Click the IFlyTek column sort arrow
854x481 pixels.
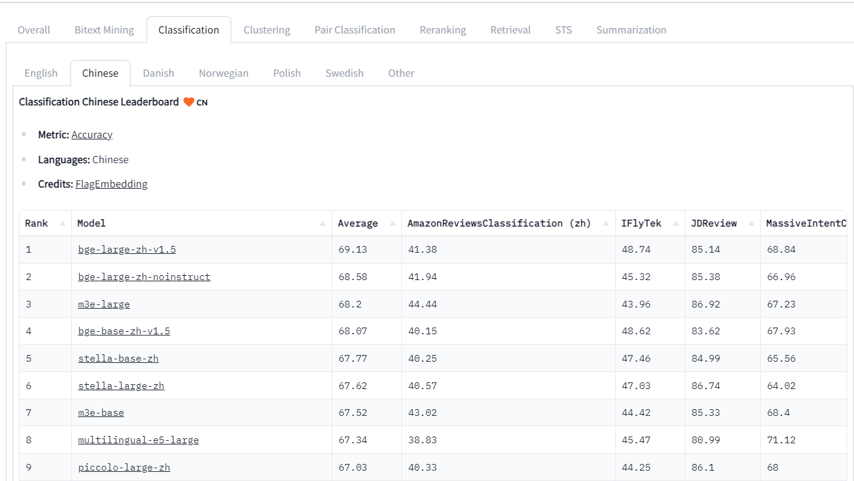pos(676,223)
